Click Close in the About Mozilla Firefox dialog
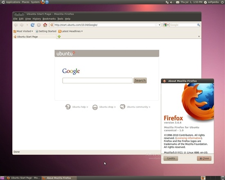This screenshot has width=225, height=180. click(x=204, y=158)
